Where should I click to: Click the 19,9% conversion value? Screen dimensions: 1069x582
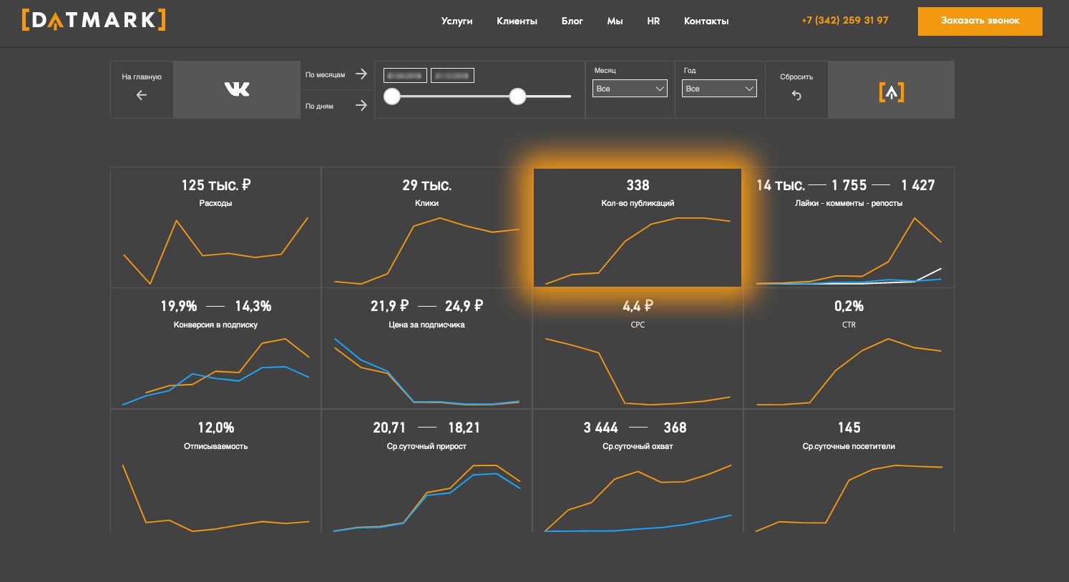(179, 306)
